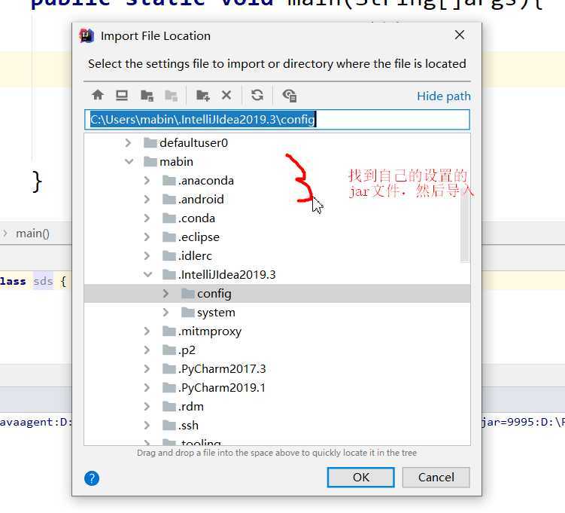Expand the system folder chevron
Viewport: 565px width, 513px height.
click(x=166, y=312)
